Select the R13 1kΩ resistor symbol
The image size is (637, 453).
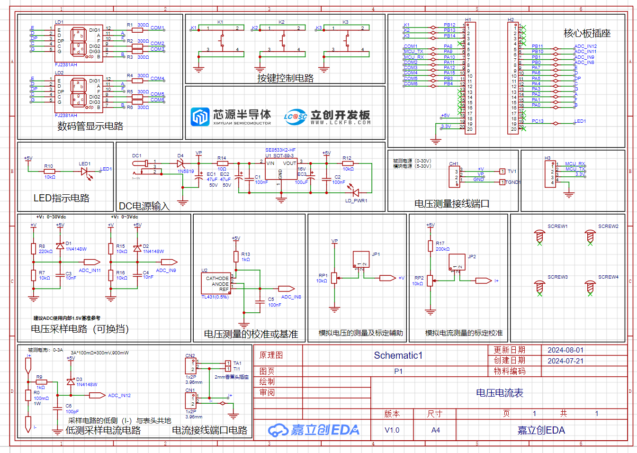coord(236,256)
